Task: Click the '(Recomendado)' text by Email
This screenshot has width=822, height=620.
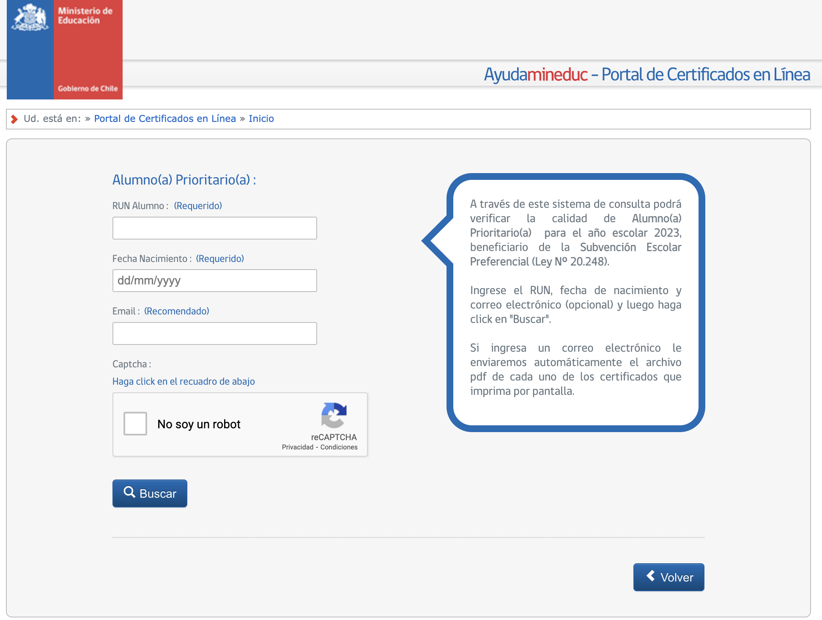Action: [177, 311]
